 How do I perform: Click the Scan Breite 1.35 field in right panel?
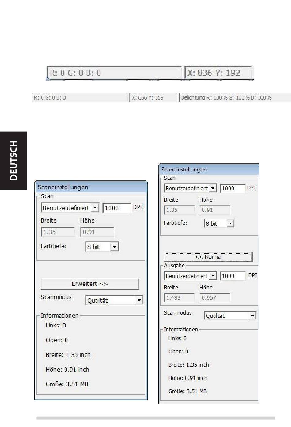pyautogui.click(x=179, y=210)
